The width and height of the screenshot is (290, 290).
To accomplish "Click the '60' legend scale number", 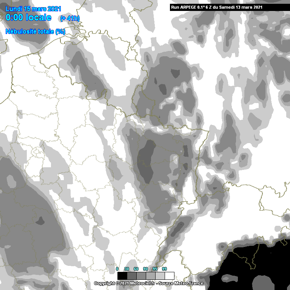I will tap(136, 269).
